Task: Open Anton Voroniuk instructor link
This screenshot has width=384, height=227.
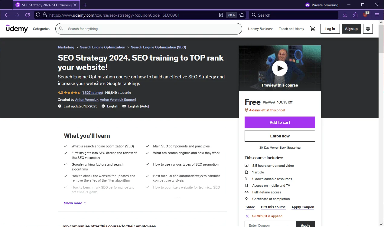Action: coord(86,100)
